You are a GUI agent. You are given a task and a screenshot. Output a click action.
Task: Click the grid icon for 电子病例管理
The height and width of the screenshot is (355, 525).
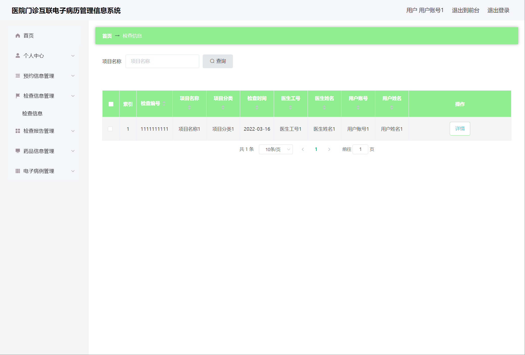18,171
